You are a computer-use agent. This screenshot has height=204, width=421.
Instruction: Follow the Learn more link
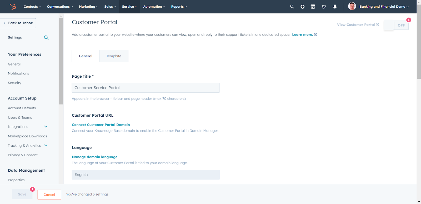click(302, 34)
